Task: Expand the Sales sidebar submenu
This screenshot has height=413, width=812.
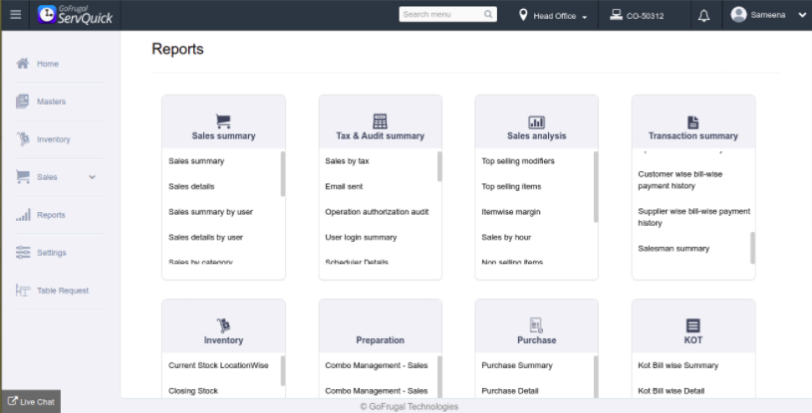Action: pos(93,177)
